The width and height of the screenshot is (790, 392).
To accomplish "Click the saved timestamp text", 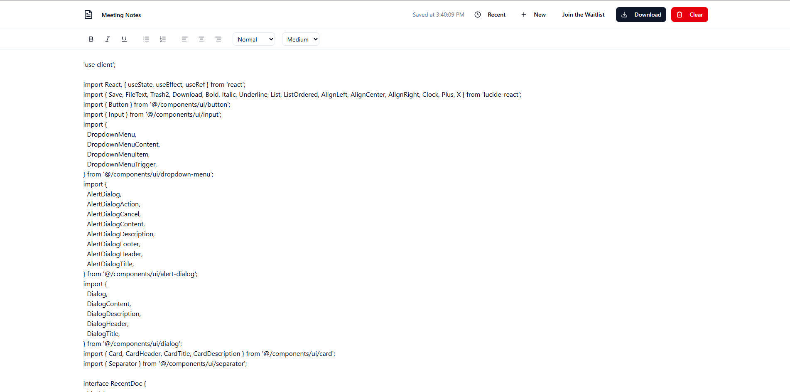I will (438, 14).
